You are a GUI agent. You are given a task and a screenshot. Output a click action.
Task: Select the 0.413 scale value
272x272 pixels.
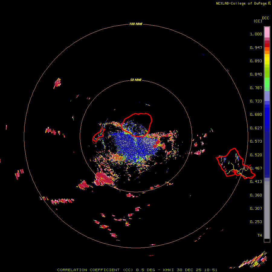256,182
